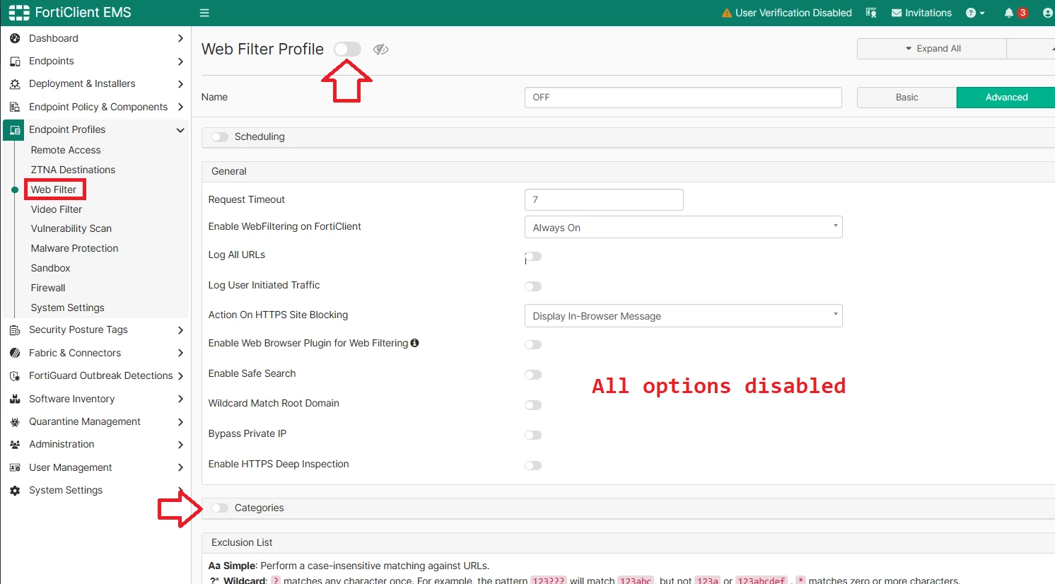Expand the Dashboard chevron
This screenshot has height=584, width=1055.
[180, 38]
